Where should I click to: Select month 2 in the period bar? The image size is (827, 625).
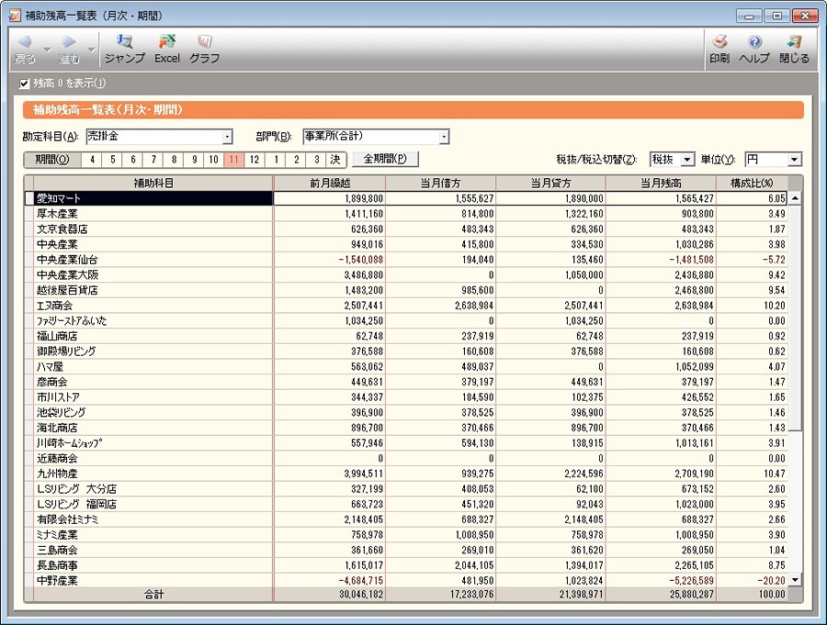point(296,159)
